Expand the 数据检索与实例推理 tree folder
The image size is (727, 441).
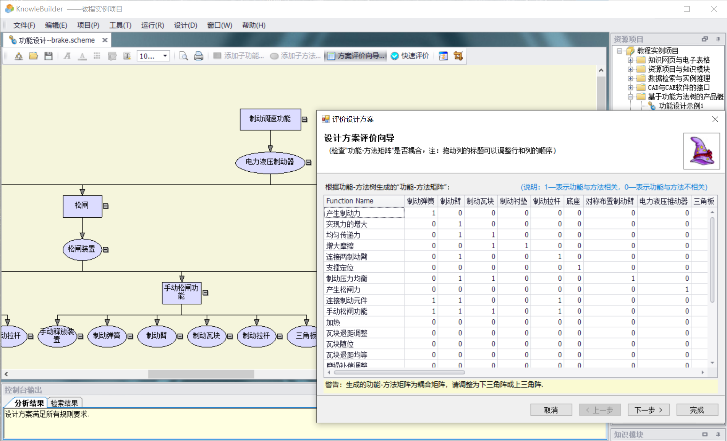(630, 78)
